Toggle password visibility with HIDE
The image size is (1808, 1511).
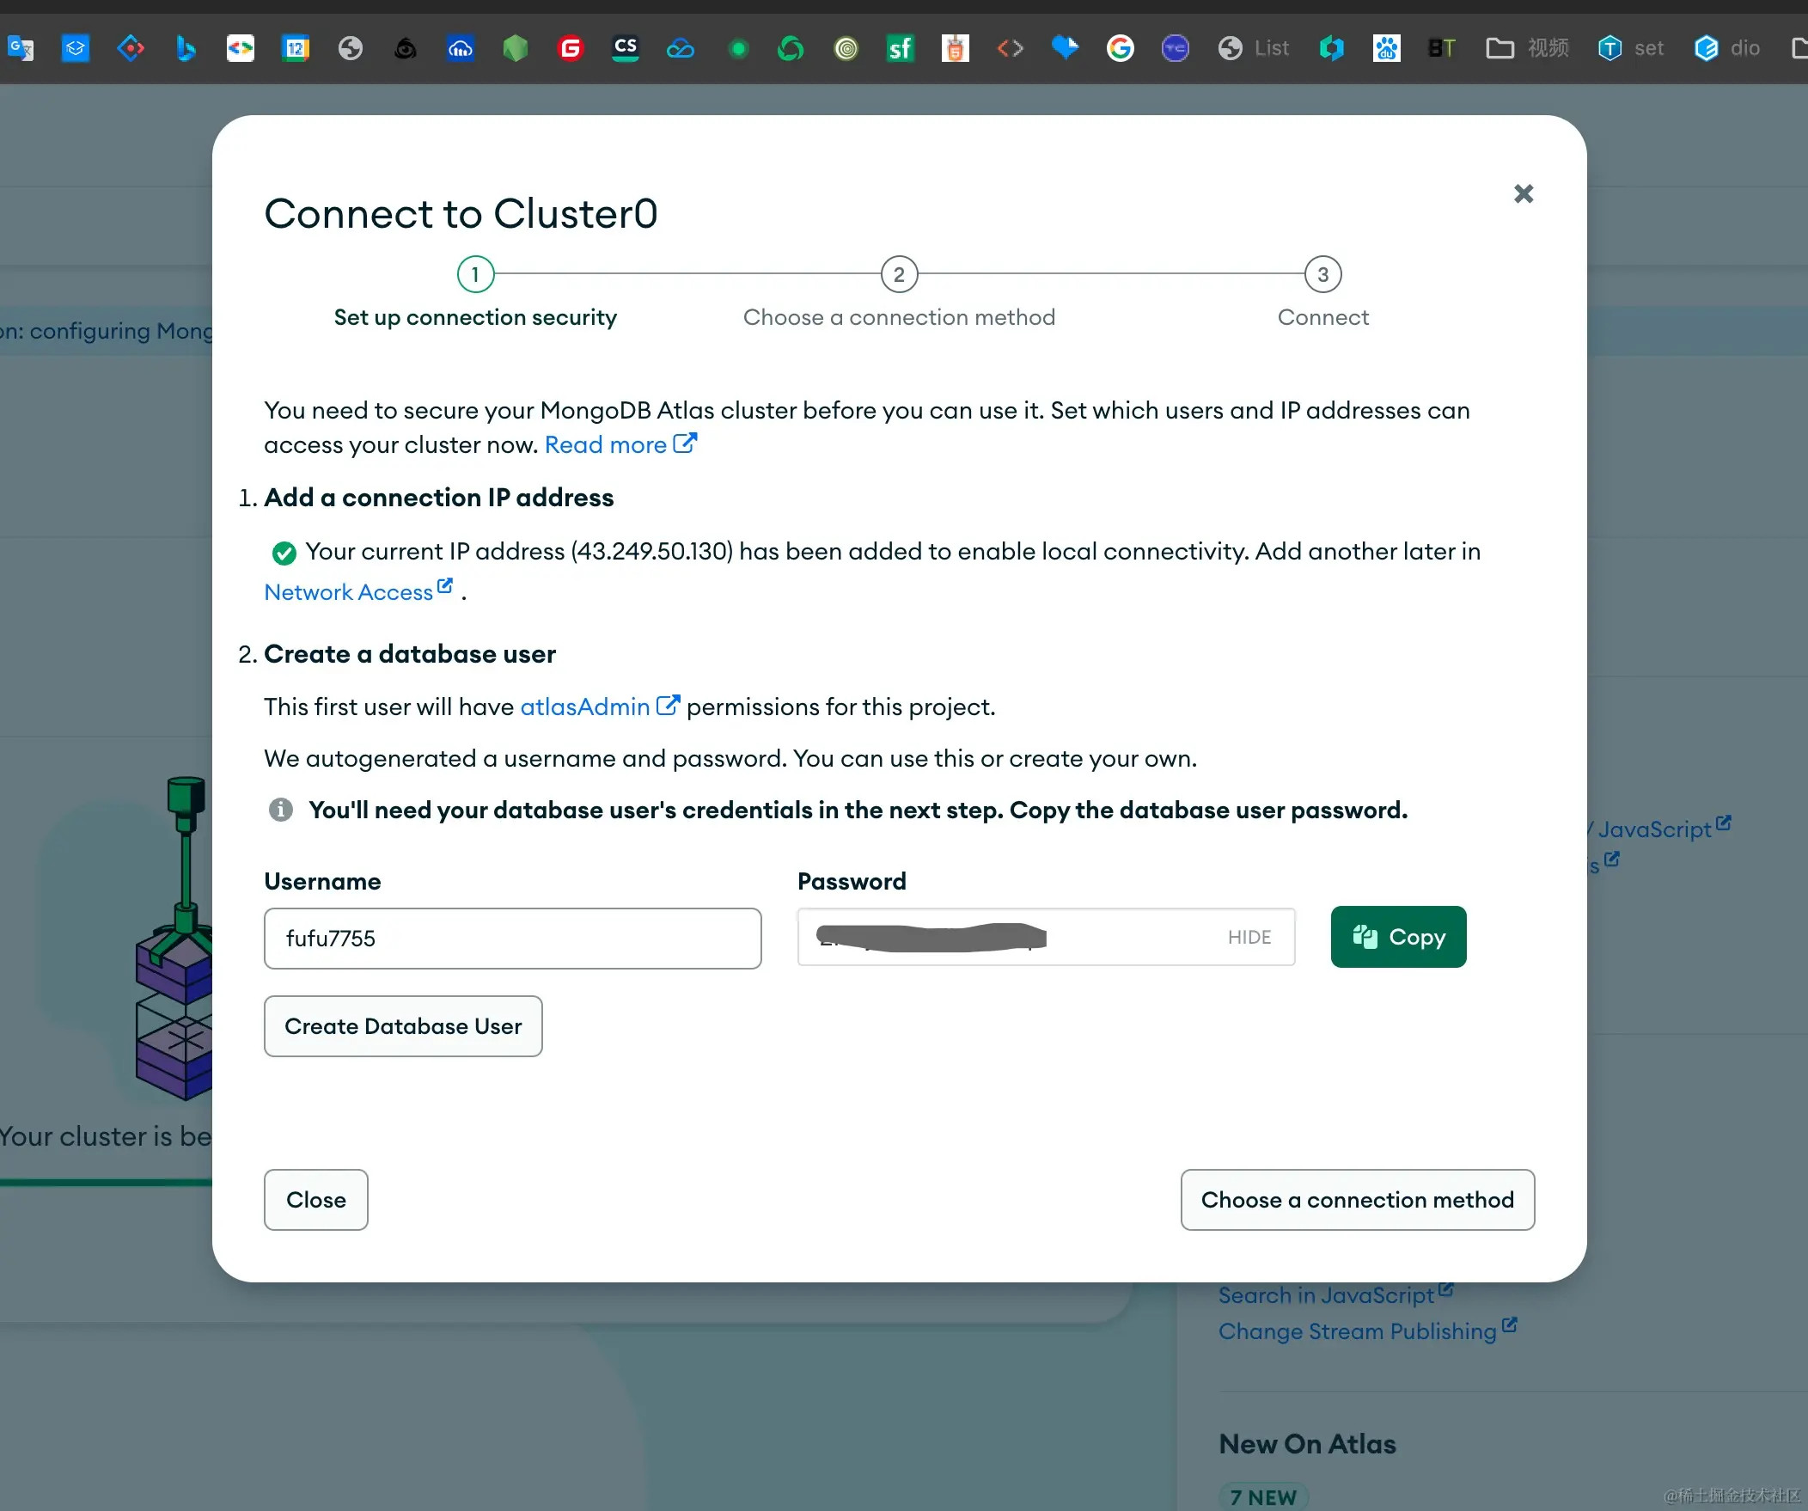point(1249,937)
